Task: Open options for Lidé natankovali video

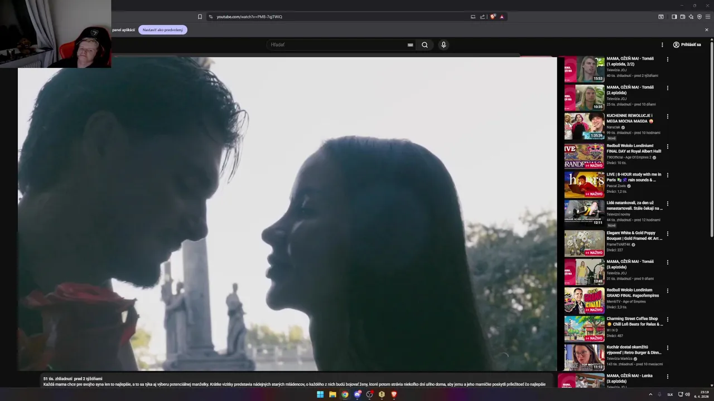Action: [667, 204]
